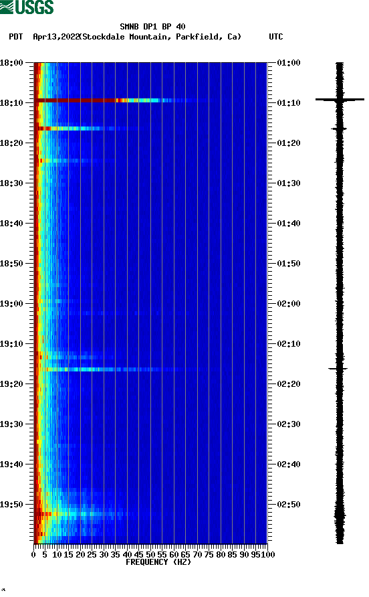Click the 01:30 UTC time label
The width and height of the screenshot is (369, 597).
pos(289,183)
